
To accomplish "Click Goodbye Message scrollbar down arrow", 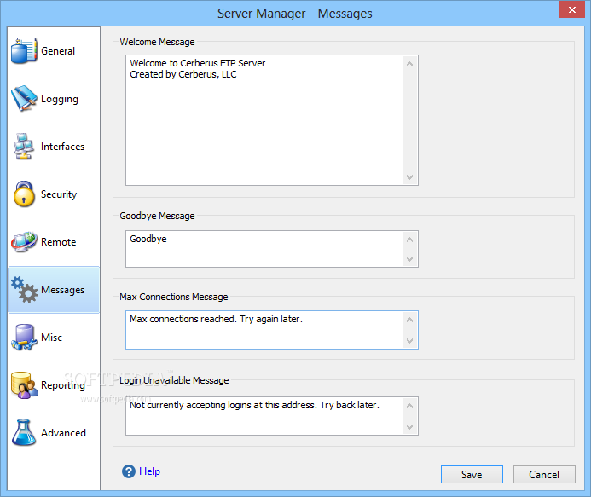I will pyautogui.click(x=409, y=259).
